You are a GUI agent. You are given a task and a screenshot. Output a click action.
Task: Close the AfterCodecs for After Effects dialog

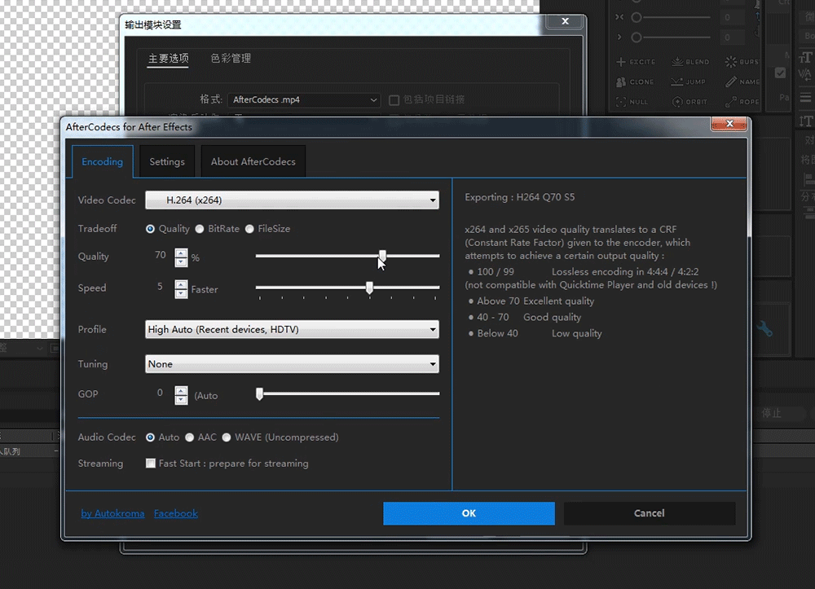pyautogui.click(x=729, y=124)
